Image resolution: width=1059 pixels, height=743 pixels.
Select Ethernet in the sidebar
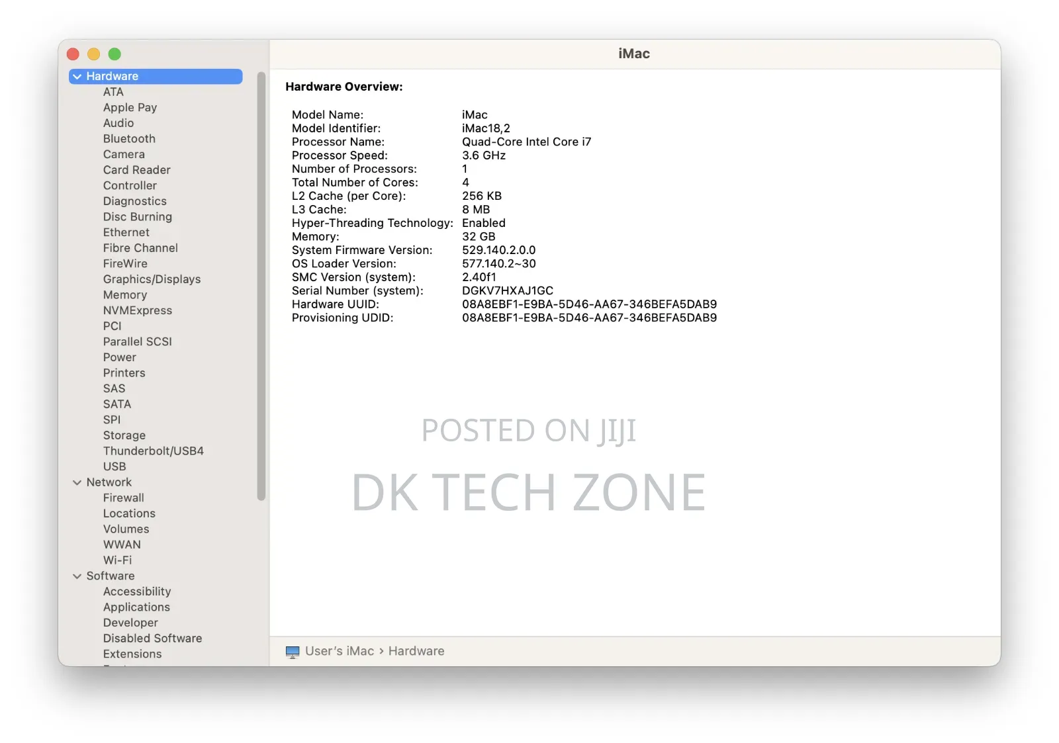[x=126, y=232]
